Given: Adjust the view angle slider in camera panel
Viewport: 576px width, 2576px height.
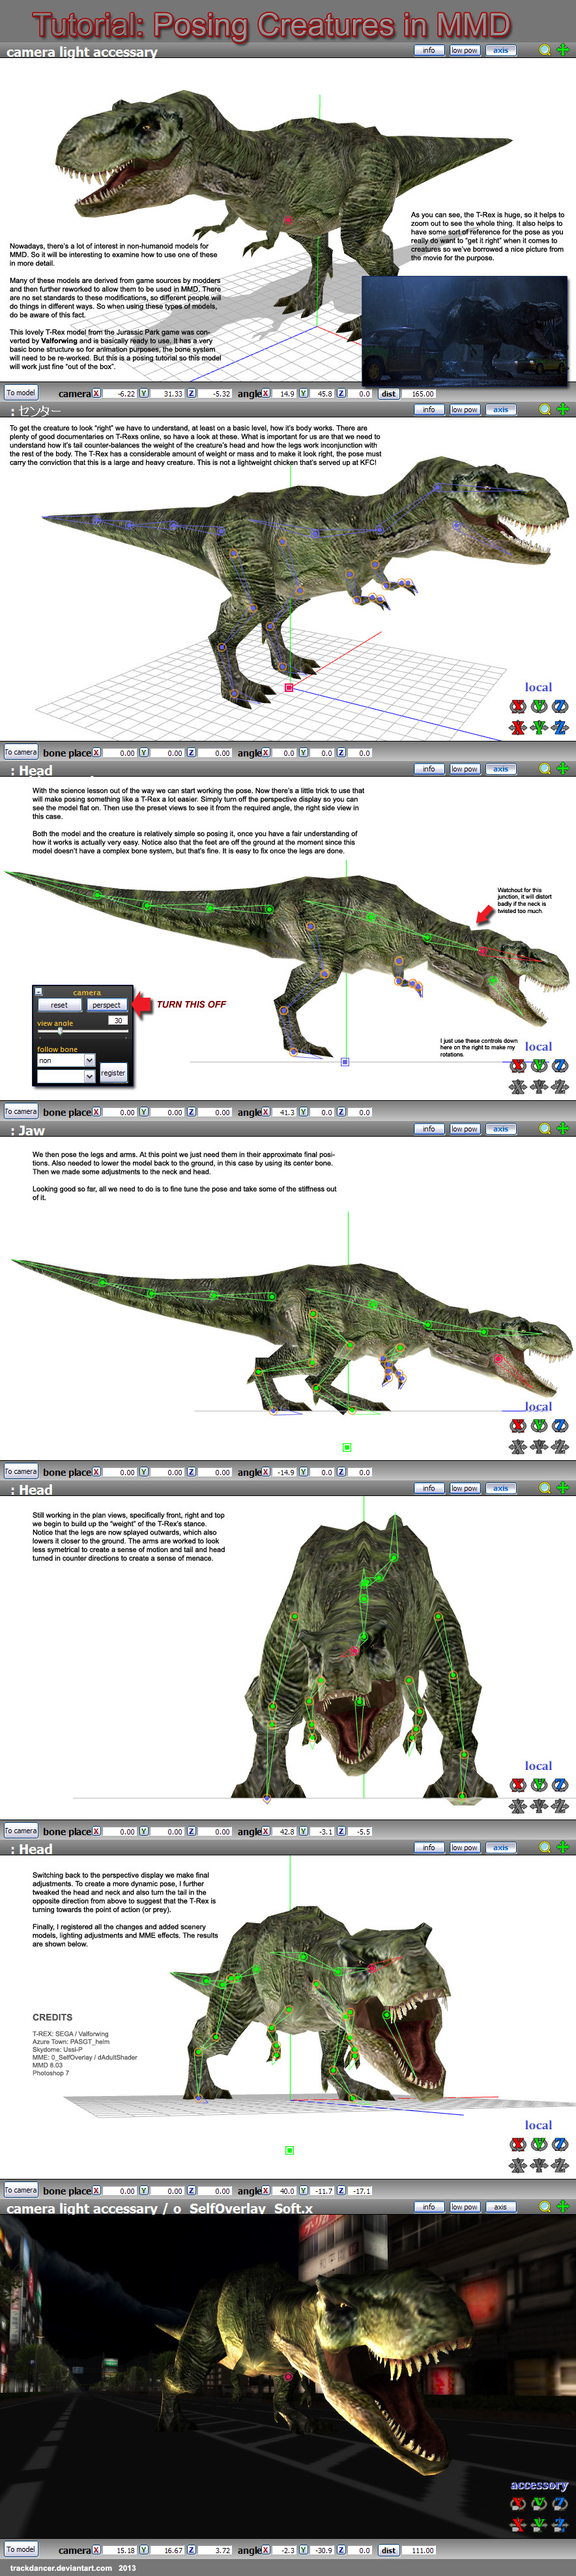Looking at the screenshot, I should [x=82, y=1032].
